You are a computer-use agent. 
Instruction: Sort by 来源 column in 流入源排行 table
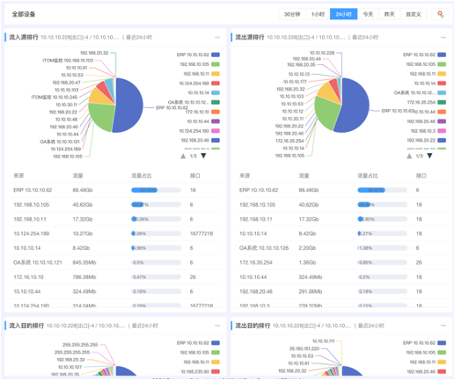[x=18, y=176]
